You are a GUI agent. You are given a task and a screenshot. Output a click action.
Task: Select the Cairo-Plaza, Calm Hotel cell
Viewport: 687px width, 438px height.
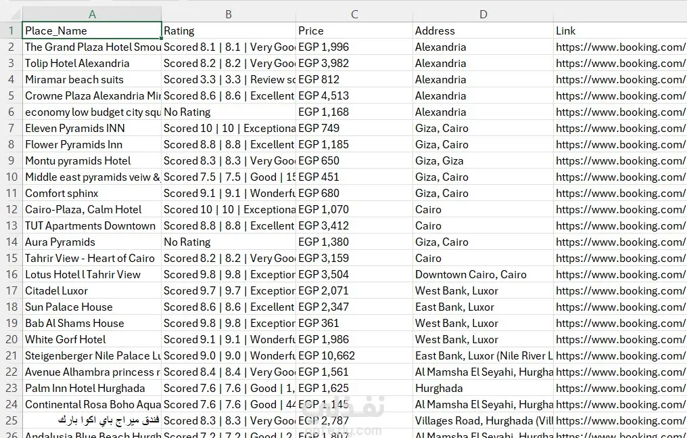click(92, 209)
